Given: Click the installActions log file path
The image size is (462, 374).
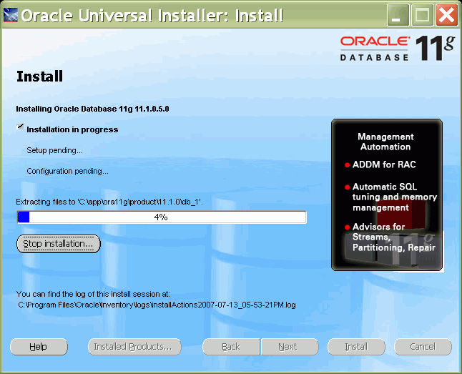Looking at the screenshot, I should (157, 305).
